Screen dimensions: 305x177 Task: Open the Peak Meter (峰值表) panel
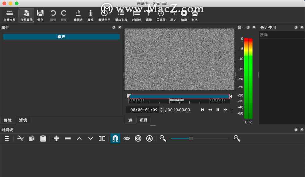(78, 15)
